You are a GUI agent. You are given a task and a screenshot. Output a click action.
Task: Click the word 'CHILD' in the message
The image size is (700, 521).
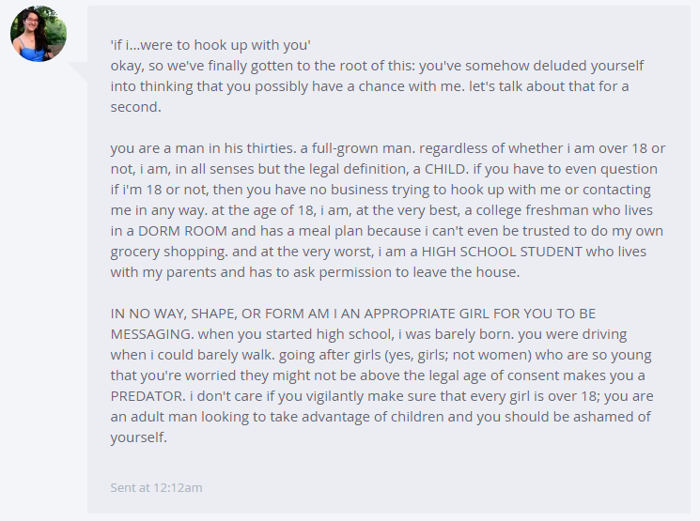tap(445, 169)
